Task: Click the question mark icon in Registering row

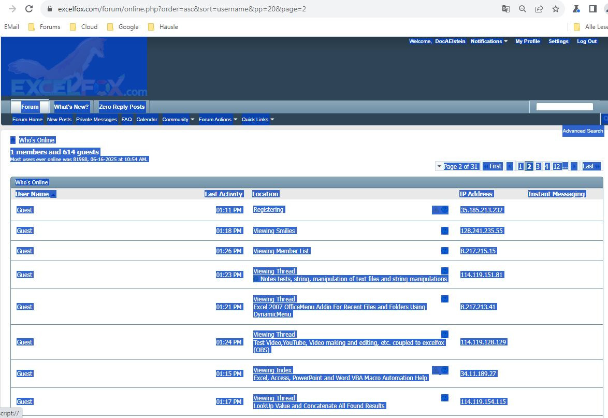Action: coord(445,210)
